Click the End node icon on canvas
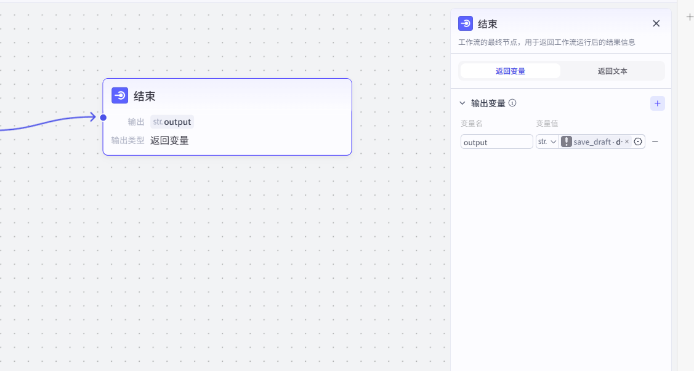The width and height of the screenshot is (694, 371). [119, 95]
